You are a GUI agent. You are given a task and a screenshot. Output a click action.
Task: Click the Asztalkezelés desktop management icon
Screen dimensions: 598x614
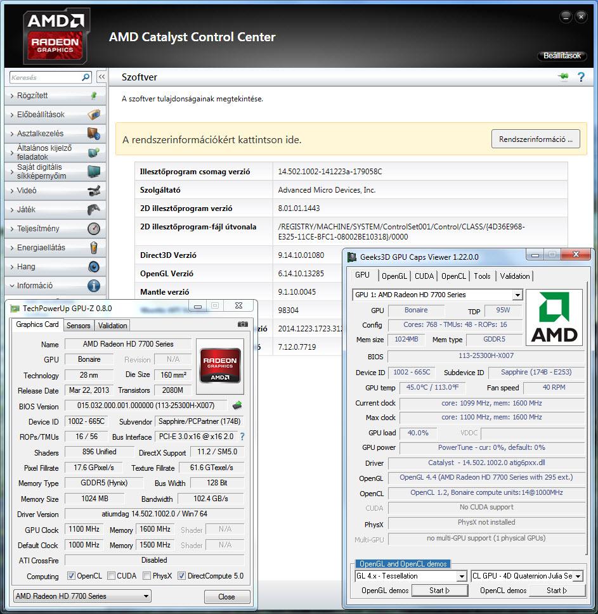pyautogui.click(x=94, y=134)
